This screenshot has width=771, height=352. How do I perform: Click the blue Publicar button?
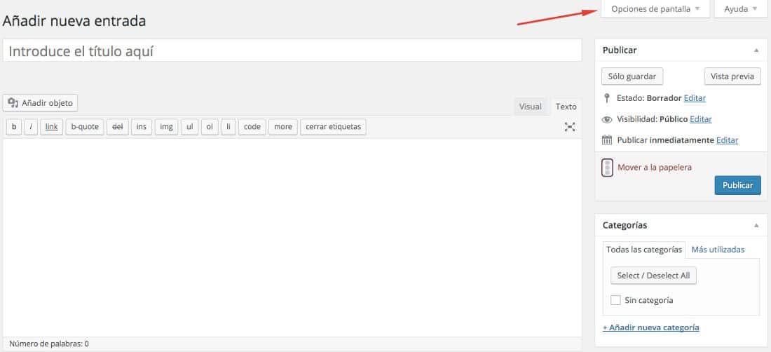pyautogui.click(x=737, y=185)
